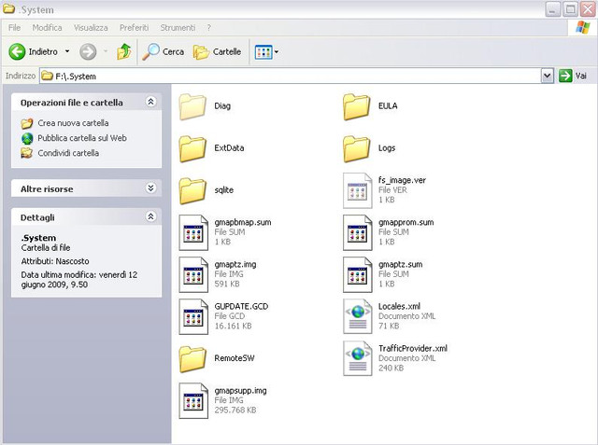Select the Locales.xml document icon
Screen dimensions: 598x445
pyautogui.click(x=357, y=316)
